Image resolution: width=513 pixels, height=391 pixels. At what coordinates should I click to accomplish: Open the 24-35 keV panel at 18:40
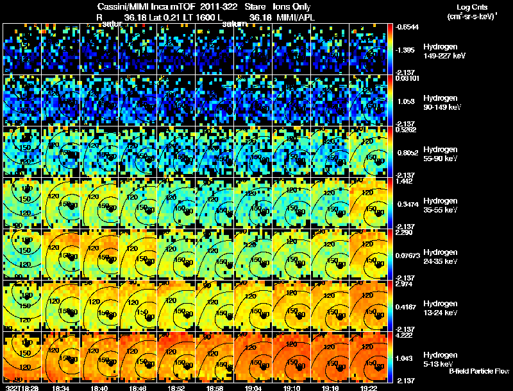coord(99,254)
